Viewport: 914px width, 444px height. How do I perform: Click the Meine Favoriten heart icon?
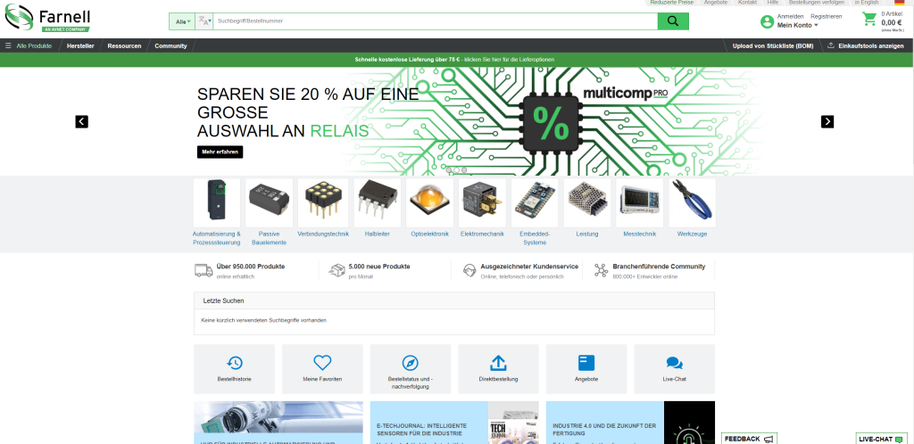click(x=322, y=363)
